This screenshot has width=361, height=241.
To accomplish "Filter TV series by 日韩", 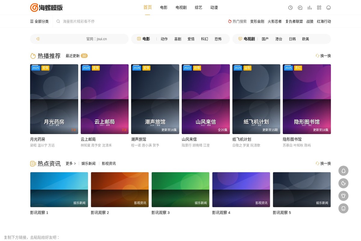I will 292,39.
